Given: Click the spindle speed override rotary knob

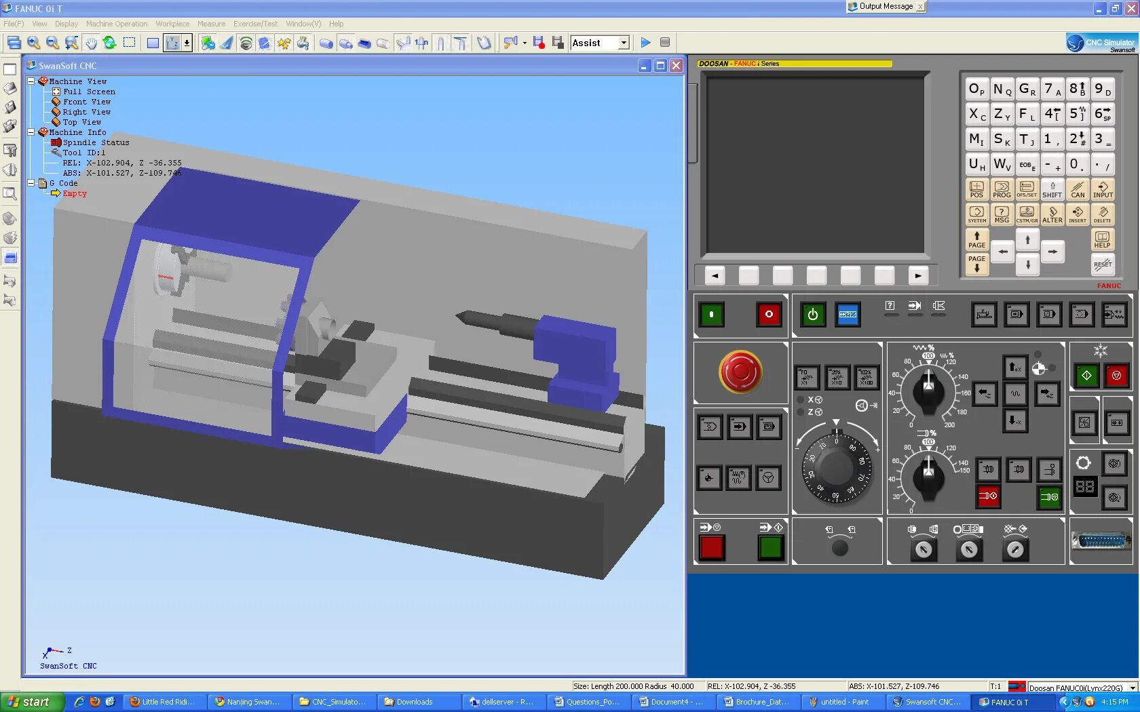Looking at the screenshot, I should coord(928,476).
